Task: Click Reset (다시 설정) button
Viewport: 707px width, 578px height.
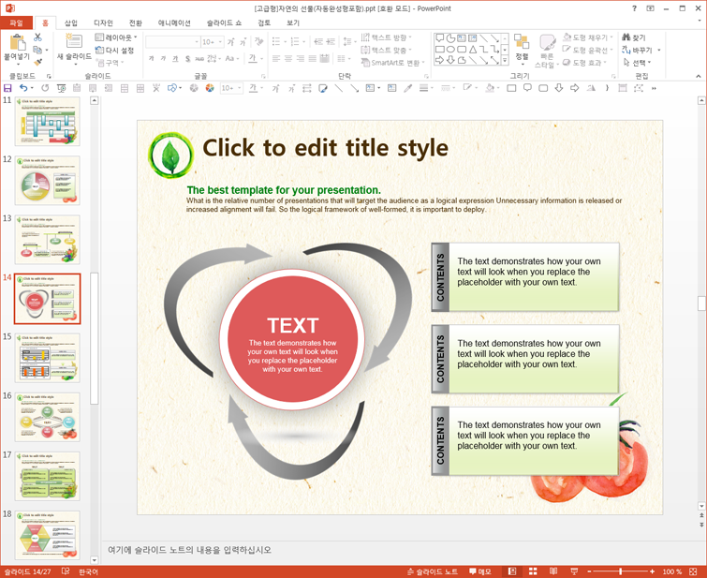Action: (115, 50)
